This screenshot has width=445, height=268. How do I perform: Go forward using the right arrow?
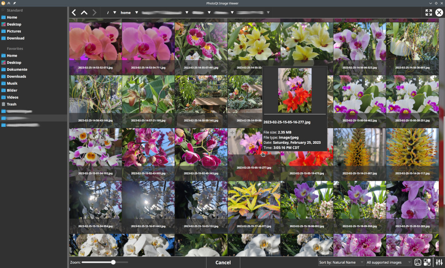(94, 12)
